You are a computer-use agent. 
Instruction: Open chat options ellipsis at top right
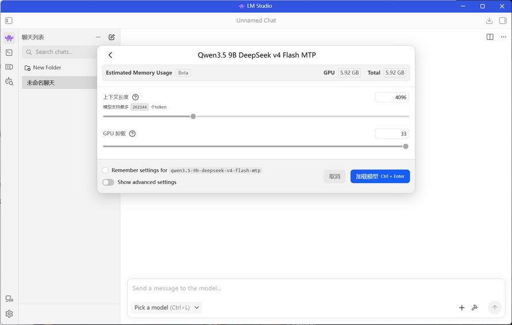[x=503, y=37]
